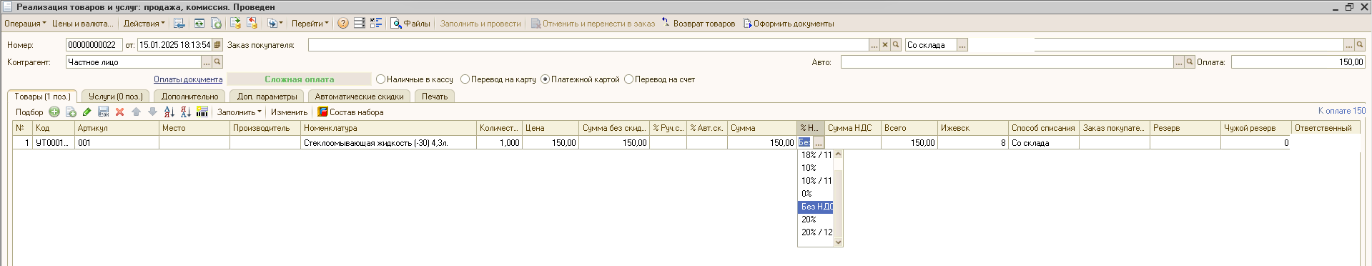The width and height of the screenshot is (1372, 266).
Task: Click the Возврат товаров button
Action: [698, 24]
